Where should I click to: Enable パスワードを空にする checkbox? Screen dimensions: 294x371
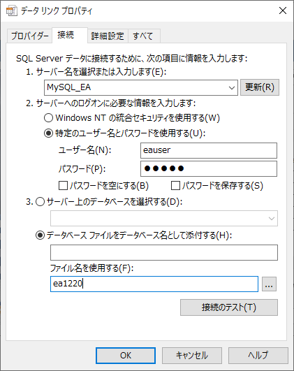[x=63, y=186]
